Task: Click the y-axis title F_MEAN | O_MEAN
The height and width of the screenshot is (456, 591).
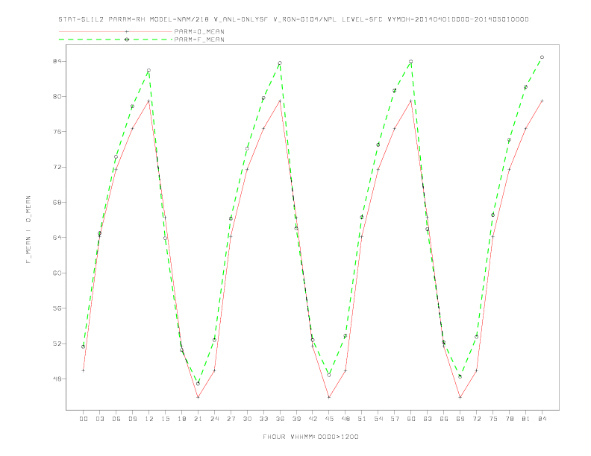Action: [28, 229]
